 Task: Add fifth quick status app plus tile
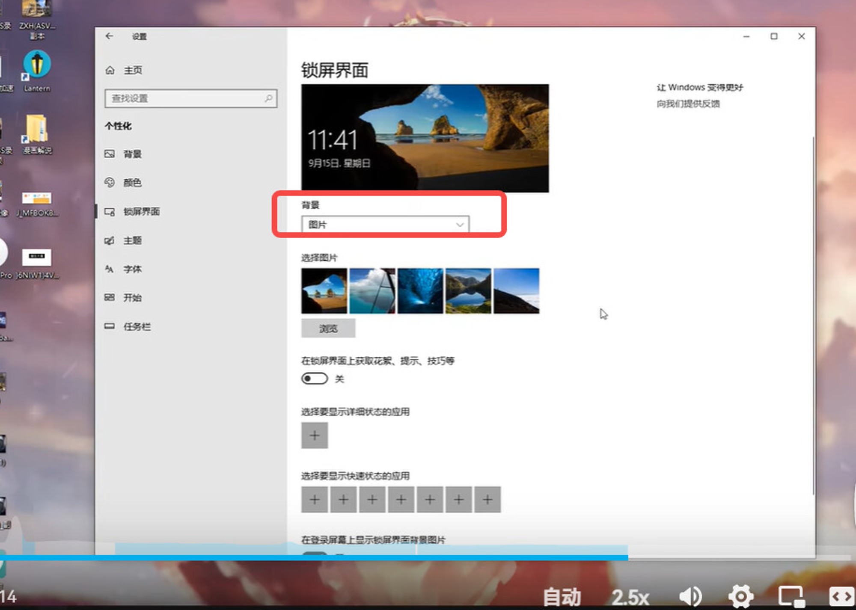(430, 499)
